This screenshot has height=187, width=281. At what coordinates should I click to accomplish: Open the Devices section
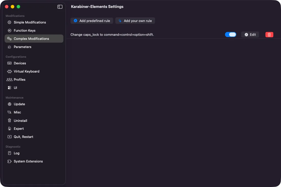pos(20,63)
